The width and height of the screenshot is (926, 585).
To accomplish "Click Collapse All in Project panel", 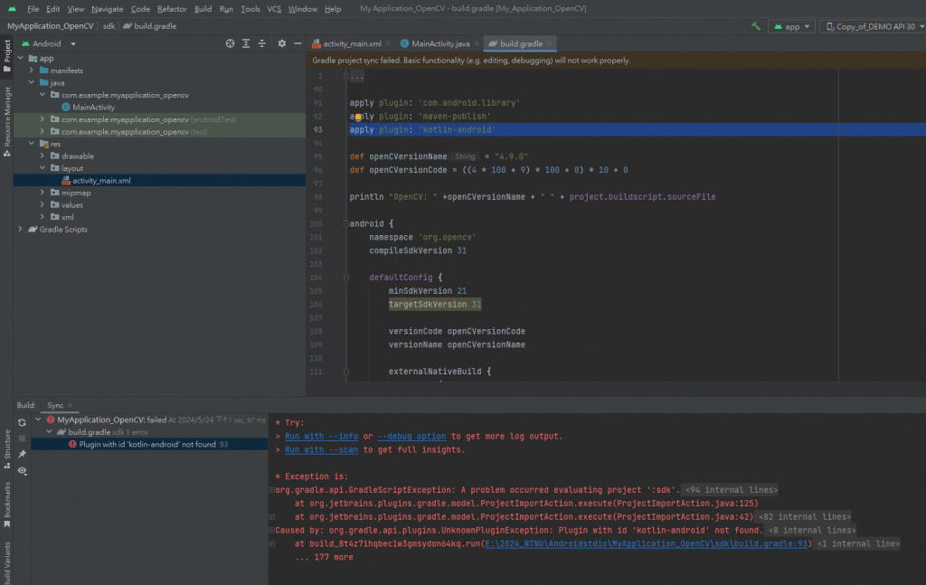I will (x=261, y=43).
